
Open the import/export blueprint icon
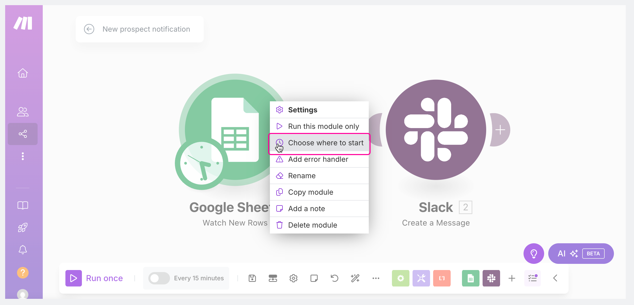[273, 278]
